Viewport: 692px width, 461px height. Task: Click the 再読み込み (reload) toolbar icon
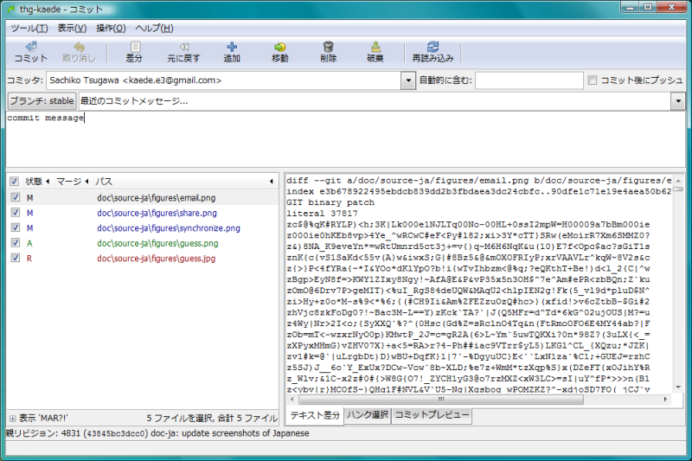pyautogui.click(x=432, y=48)
